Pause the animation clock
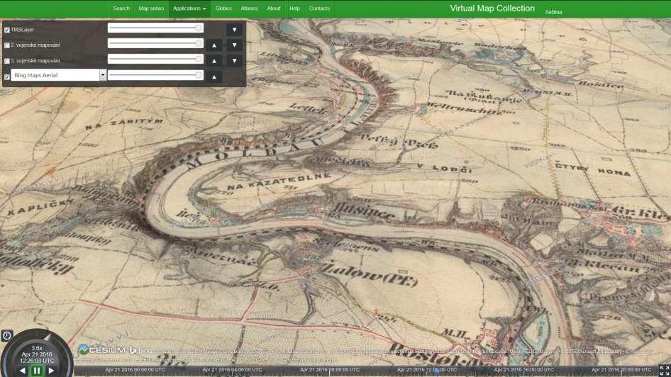The width and height of the screenshot is (671, 377). pos(37,371)
